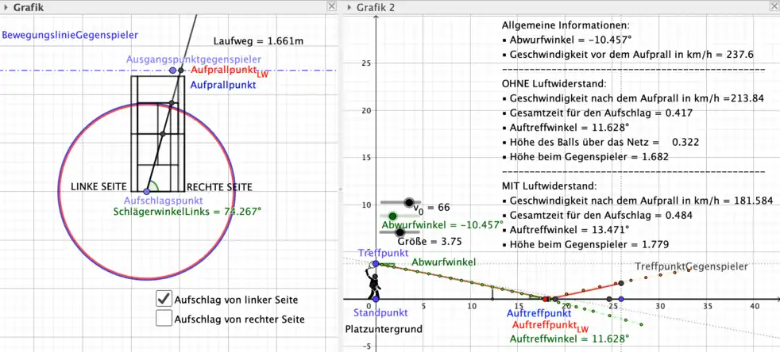Image resolution: width=780 pixels, height=352 pixels.
Task: Click the Grafik panel title
Action: click(29, 7)
